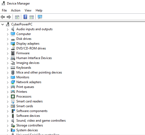The image size is (145, 135).
Task: Expand the Disk drives category
Action: tap(8, 39)
